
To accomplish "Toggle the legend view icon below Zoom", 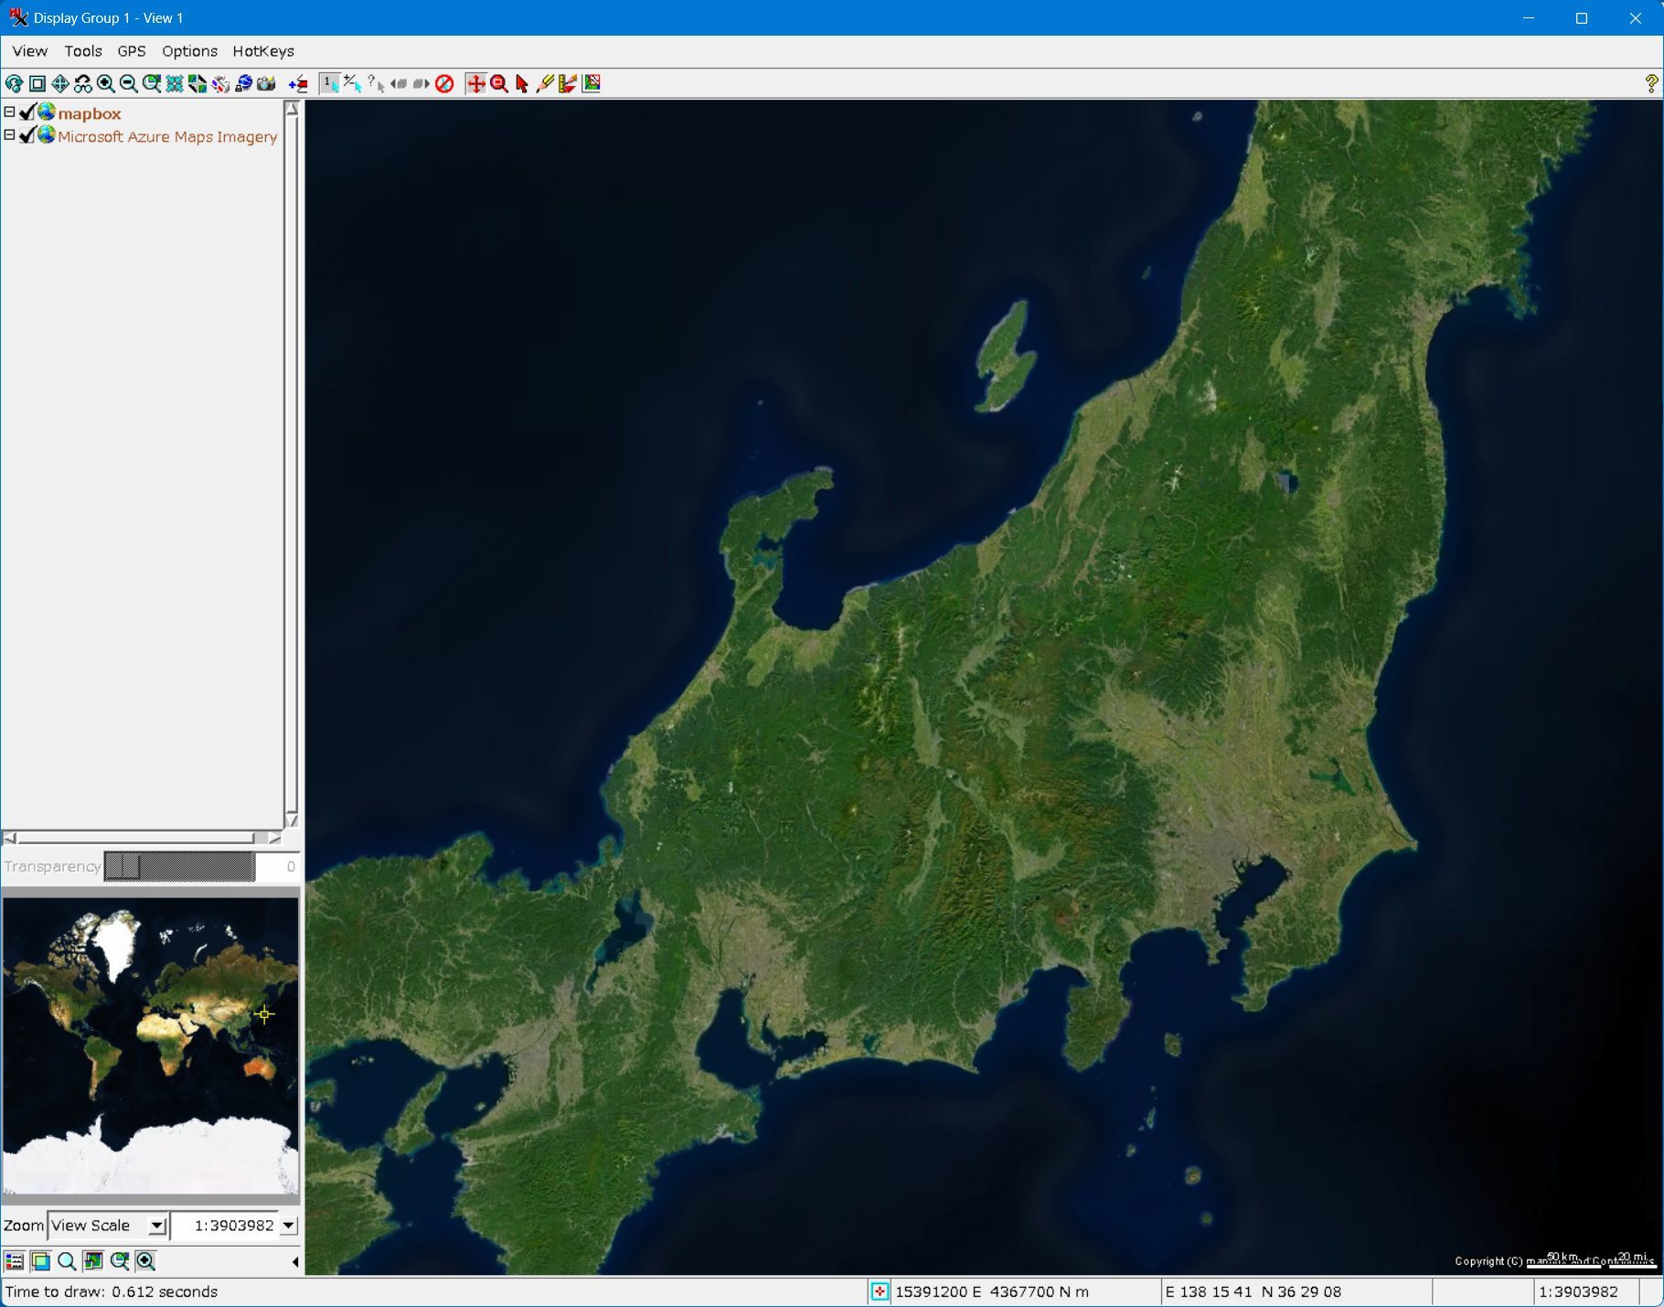I will pos(15,1261).
